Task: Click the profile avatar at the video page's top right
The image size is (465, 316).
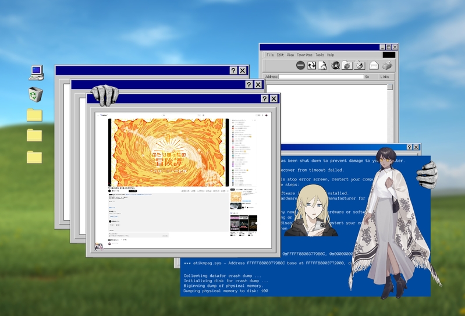Action: tap(267, 115)
